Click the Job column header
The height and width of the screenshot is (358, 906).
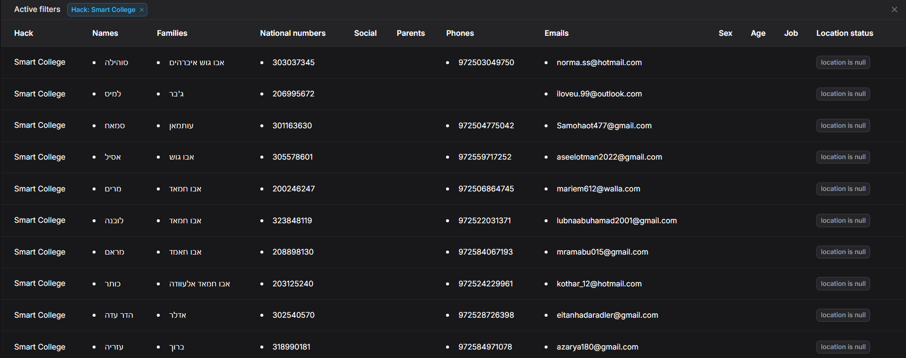point(791,33)
